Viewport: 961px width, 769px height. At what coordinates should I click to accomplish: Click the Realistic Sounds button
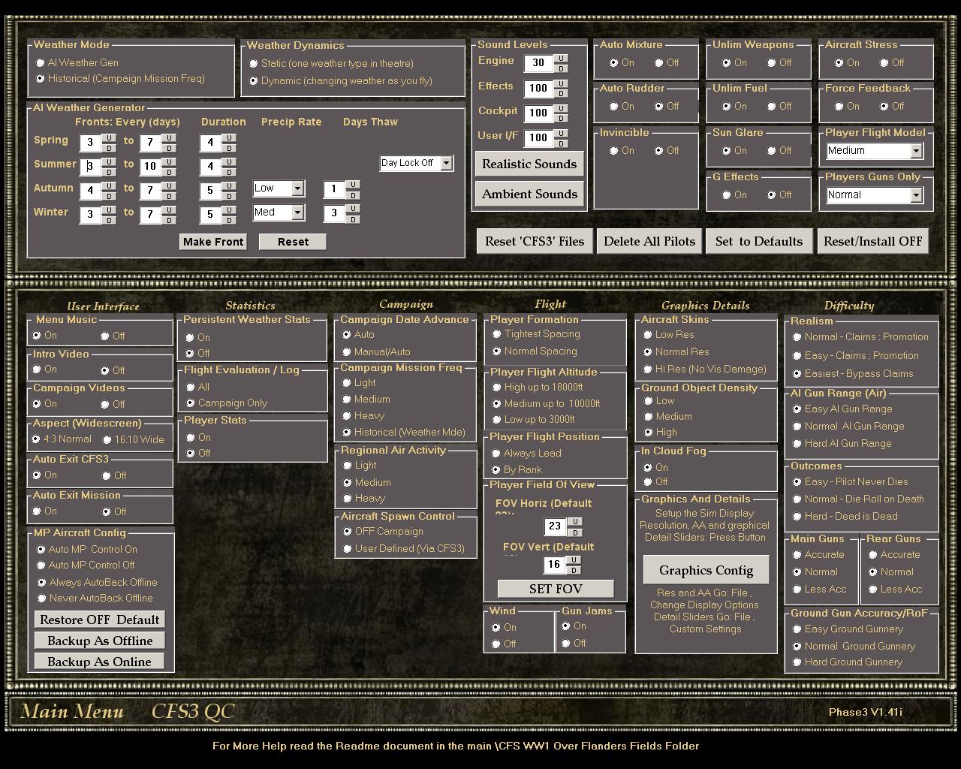[x=529, y=164]
